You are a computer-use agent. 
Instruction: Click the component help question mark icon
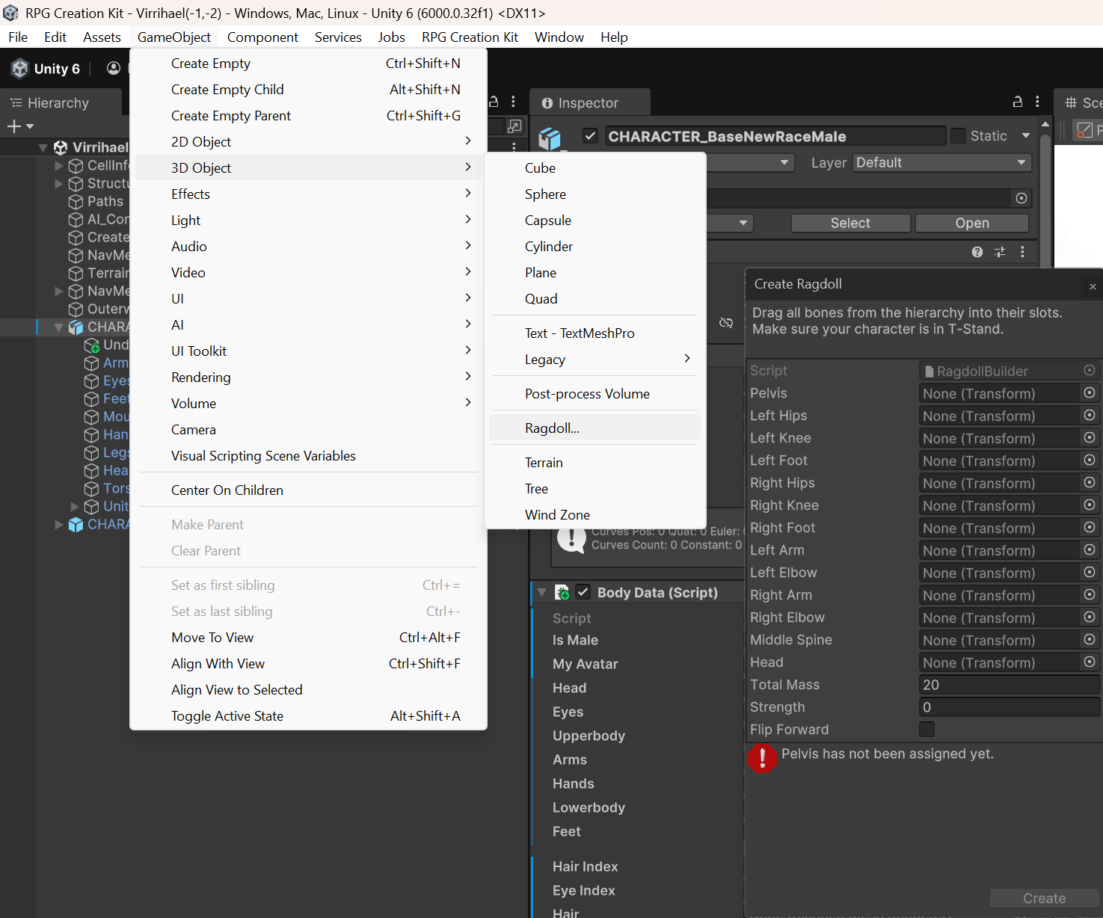tap(977, 252)
